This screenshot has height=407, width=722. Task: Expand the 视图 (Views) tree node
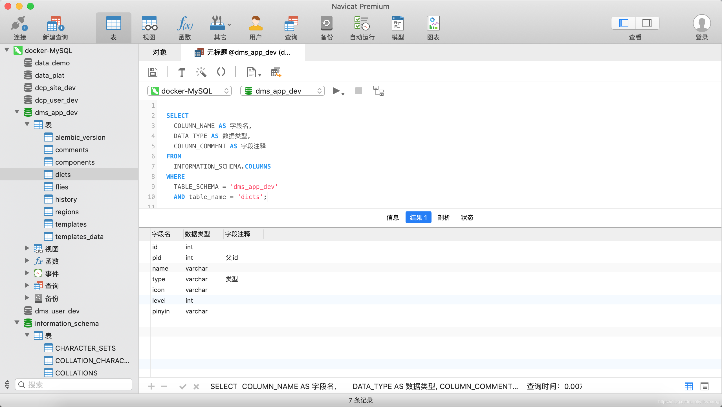(27, 249)
